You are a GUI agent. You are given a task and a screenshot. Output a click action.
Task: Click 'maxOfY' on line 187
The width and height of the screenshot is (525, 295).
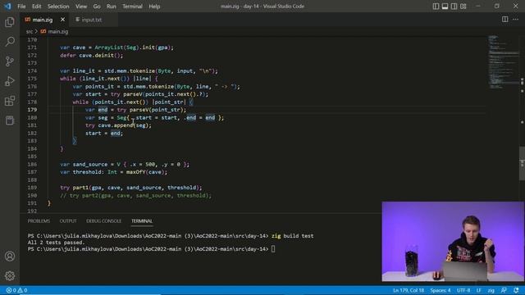135,172
